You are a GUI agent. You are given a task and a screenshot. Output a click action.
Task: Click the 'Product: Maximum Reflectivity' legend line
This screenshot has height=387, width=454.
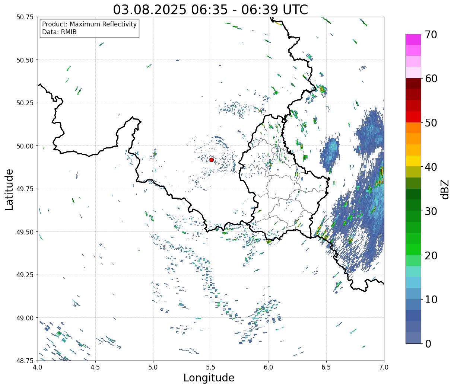click(89, 24)
